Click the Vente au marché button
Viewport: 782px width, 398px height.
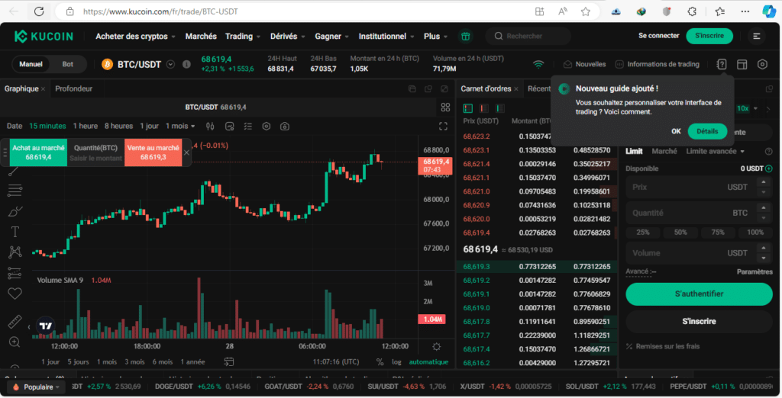pos(153,152)
